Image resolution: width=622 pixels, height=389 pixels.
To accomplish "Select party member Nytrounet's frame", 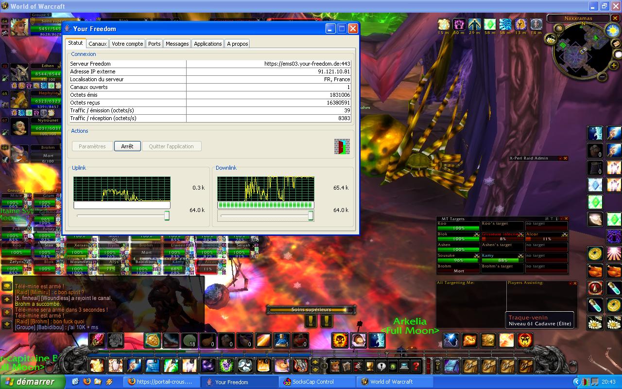I will click(x=36, y=127).
